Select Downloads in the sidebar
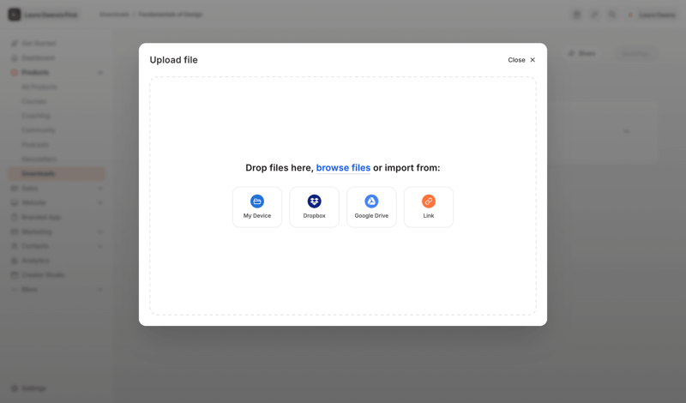The width and height of the screenshot is (686, 403). coord(57,174)
